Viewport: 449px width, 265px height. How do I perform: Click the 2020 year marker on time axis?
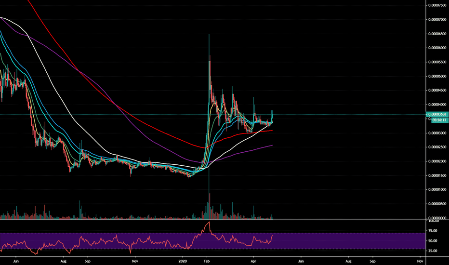point(183,261)
